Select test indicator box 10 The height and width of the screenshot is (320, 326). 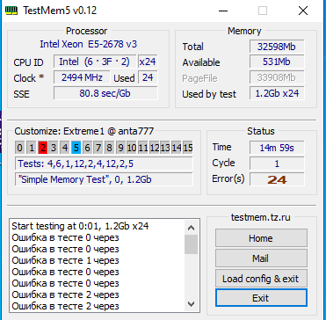(132, 148)
